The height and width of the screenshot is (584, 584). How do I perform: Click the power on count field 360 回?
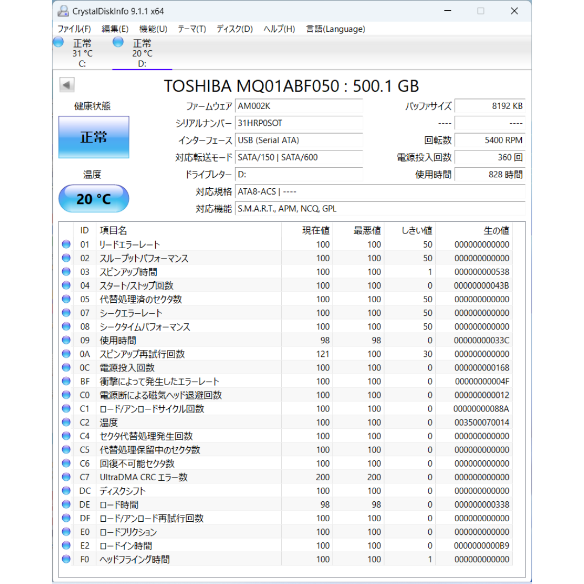tap(490, 157)
